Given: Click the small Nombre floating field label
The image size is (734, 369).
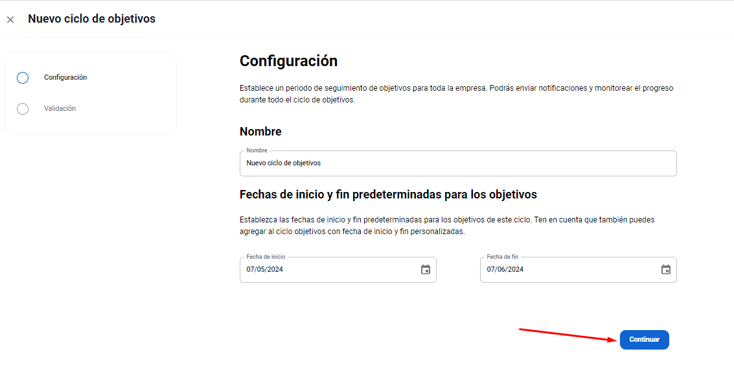Looking at the screenshot, I should click(257, 150).
